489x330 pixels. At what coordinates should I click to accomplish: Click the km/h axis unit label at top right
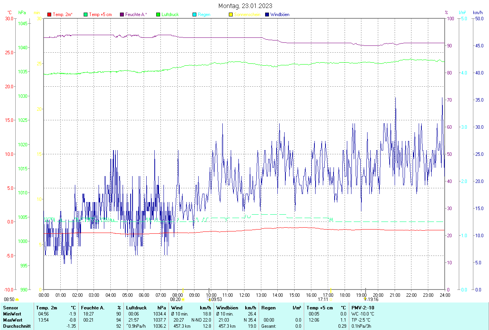coord(478,13)
